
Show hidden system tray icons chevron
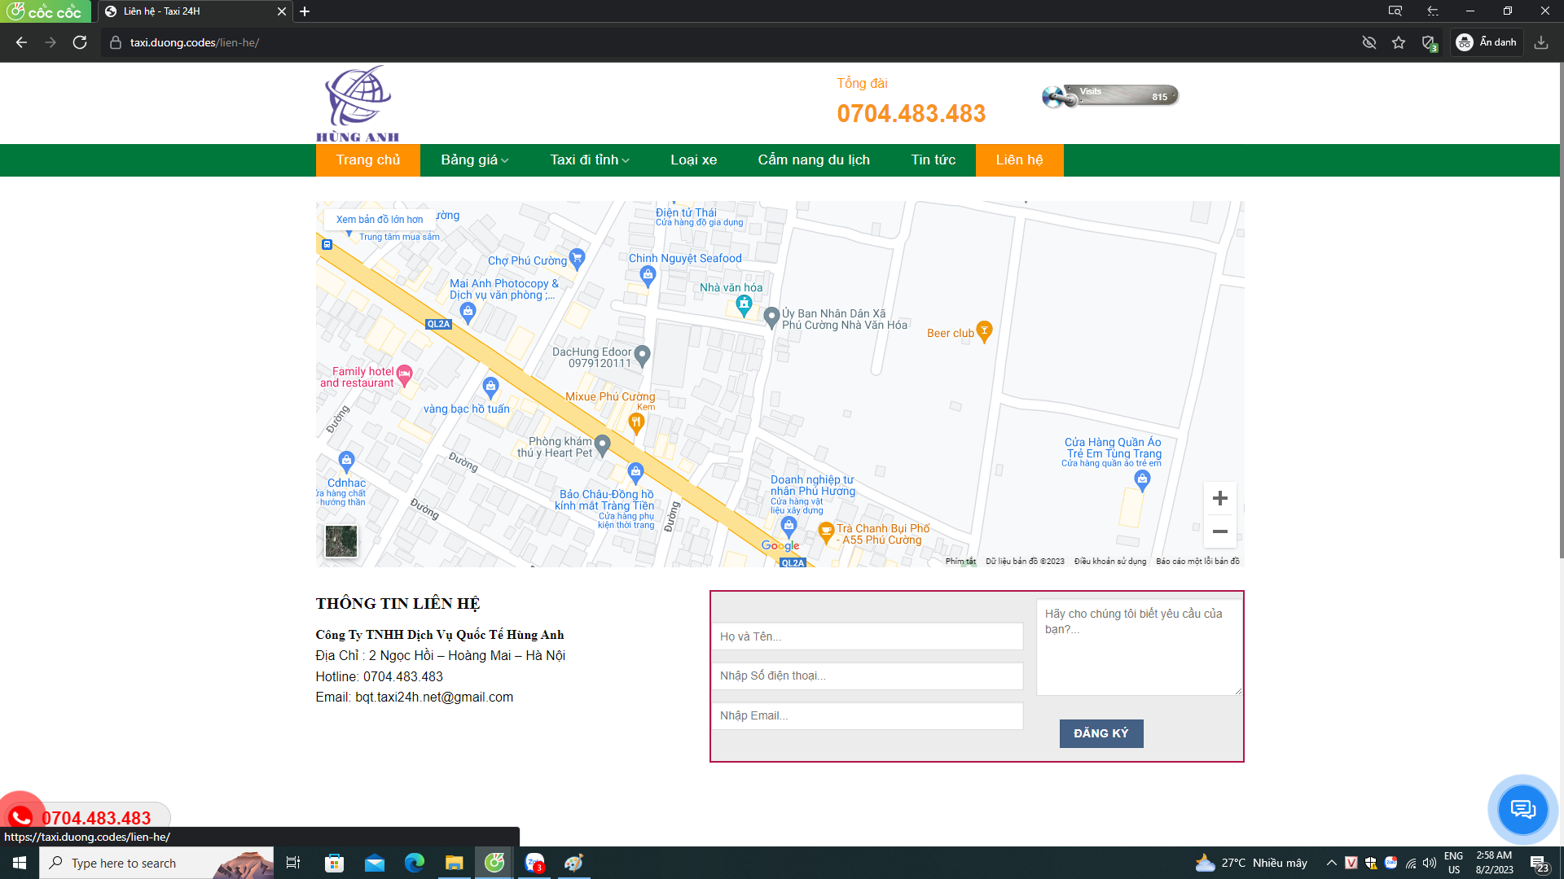[1331, 863]
